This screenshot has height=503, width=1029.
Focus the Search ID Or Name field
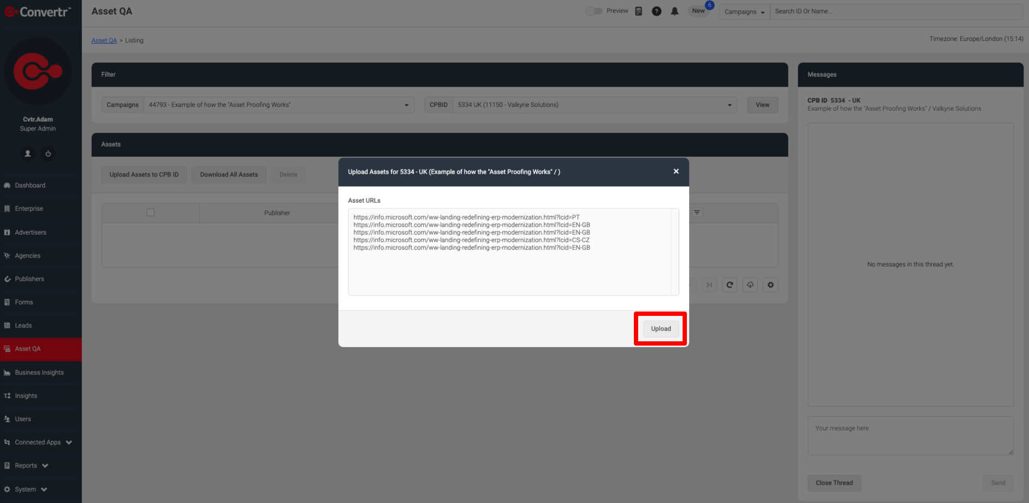[x=896, y=11]
